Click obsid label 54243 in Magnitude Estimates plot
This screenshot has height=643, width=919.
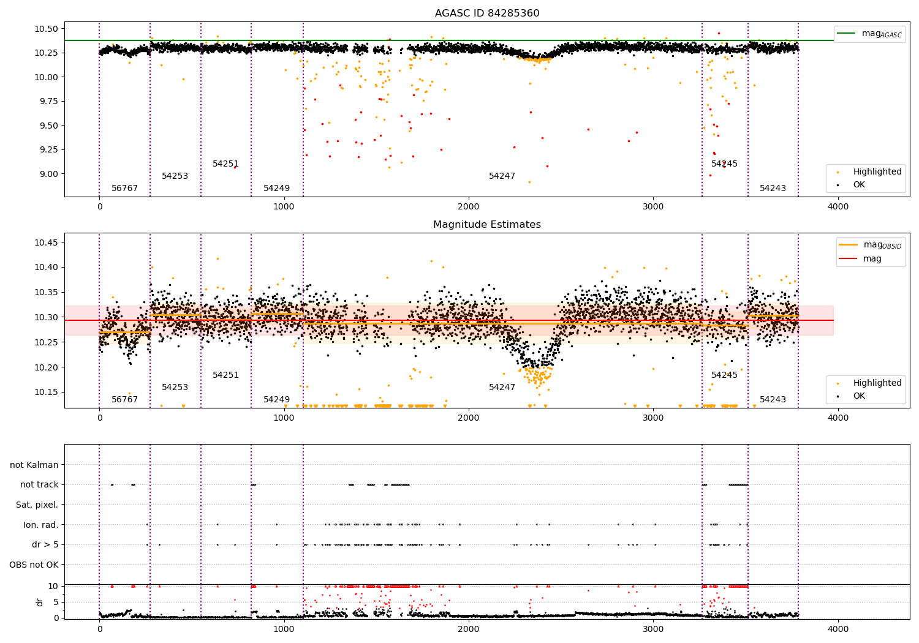pyautogui.click(x=773, y=400)
